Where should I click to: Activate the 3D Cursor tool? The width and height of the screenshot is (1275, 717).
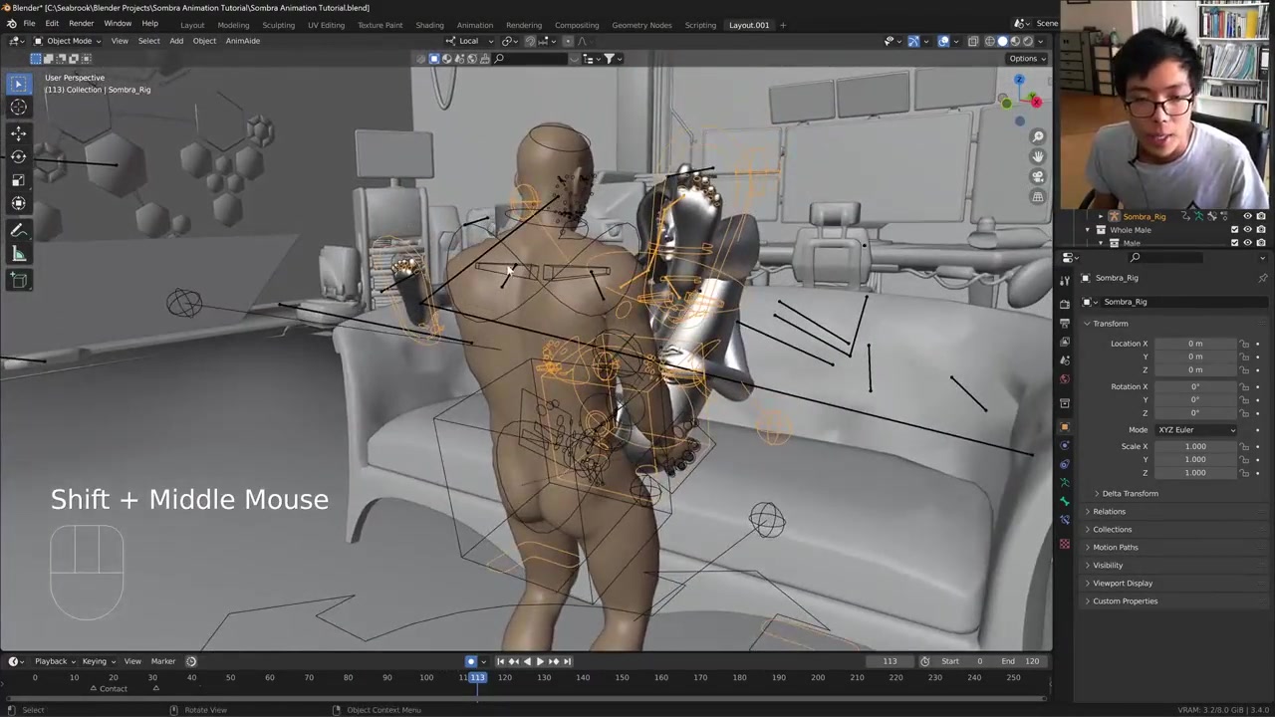(18, 108)
